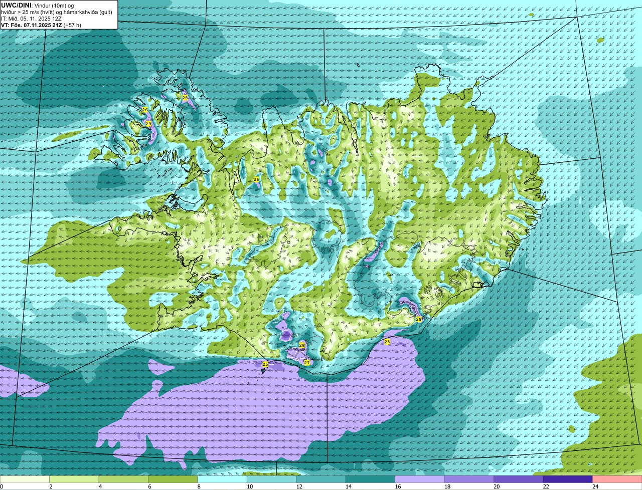Click the legend scale label "18"
Screen dimensions: 642x490
pyautogui.click(x=447, y=486)
